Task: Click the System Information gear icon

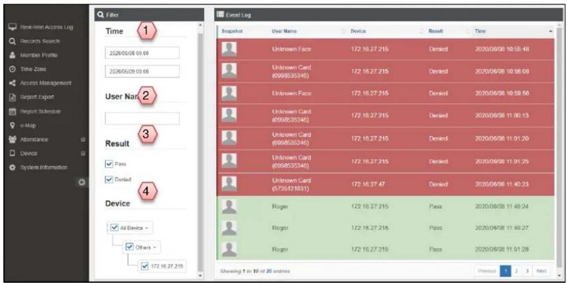Action: [x=12, y=168]
